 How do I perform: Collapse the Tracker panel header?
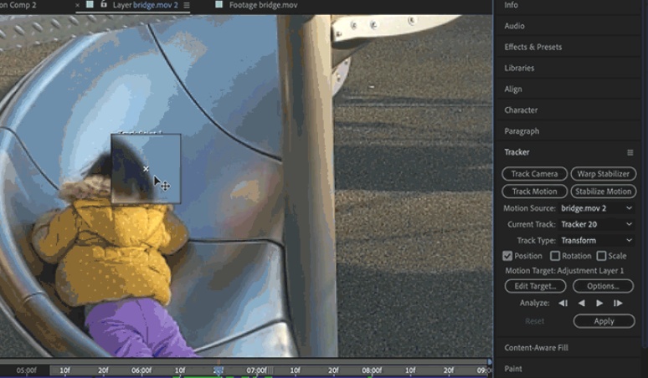(517, 152)
